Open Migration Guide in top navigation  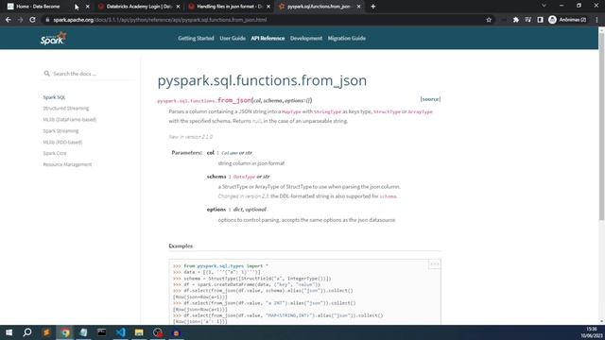[x=347, y=38]
